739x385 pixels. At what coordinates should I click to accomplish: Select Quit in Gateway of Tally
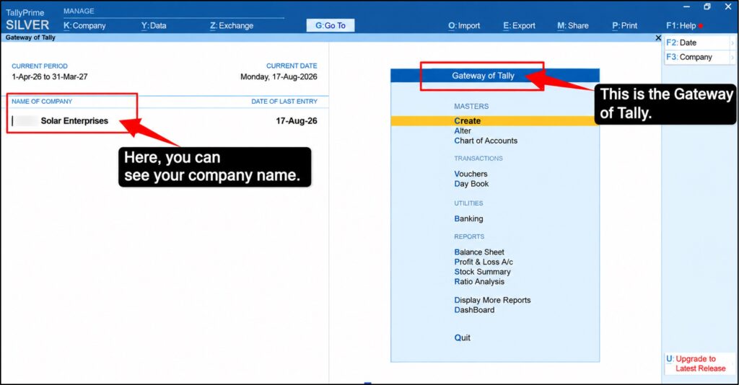pyautogui.click(x=462, y=338)
